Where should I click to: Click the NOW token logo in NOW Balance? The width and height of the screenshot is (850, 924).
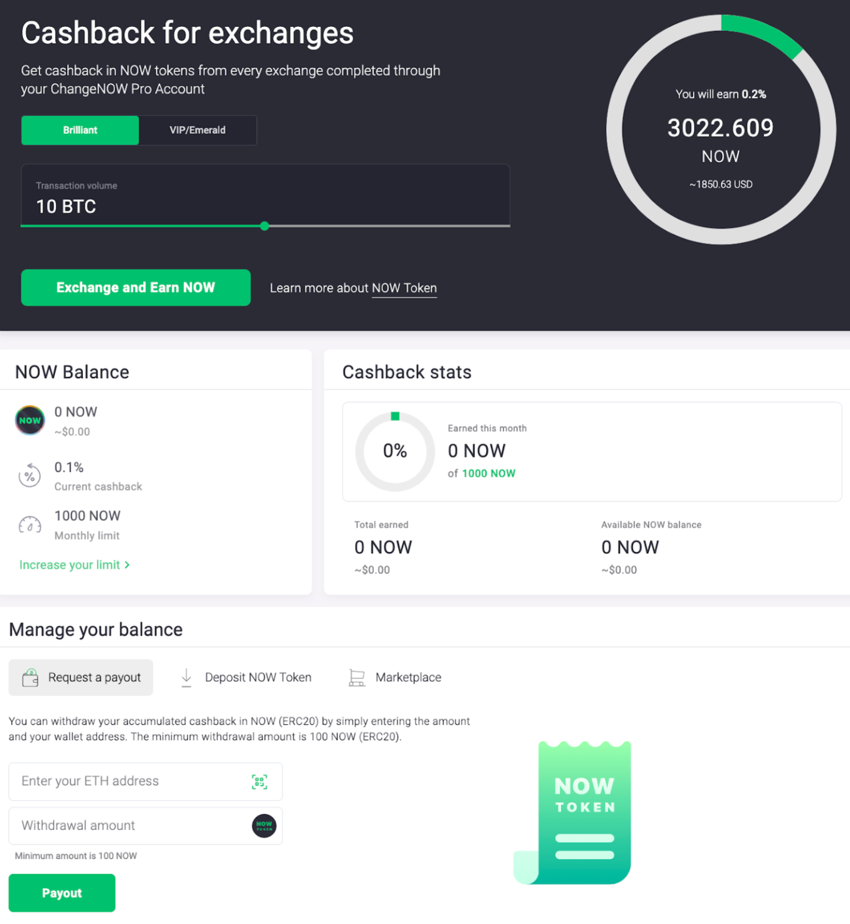pyautogui.click(x=30, y=421)
